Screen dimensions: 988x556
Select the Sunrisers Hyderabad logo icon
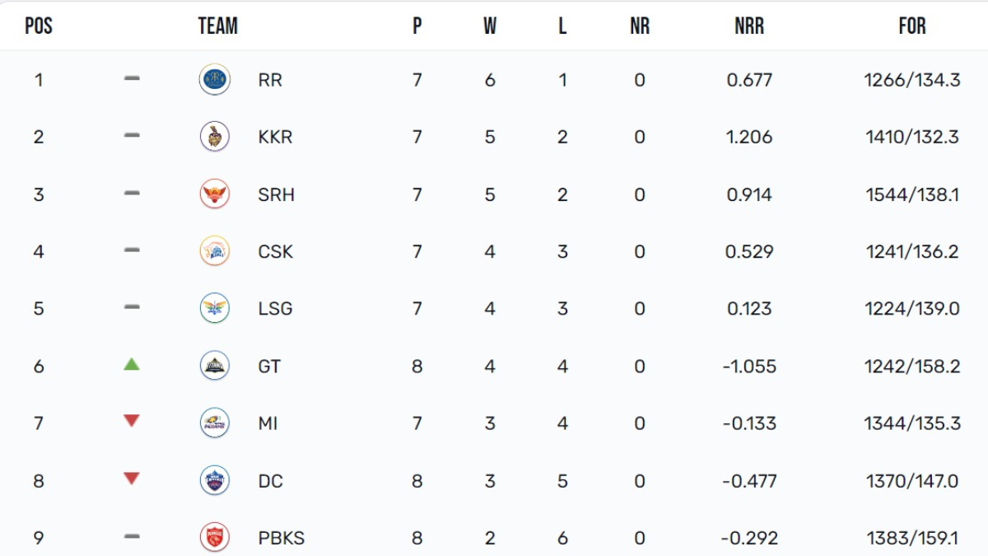[214, 194]
